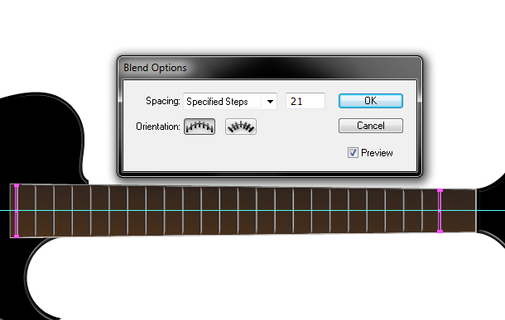Select the Align to Path orientation icon

tap(241, 127)
